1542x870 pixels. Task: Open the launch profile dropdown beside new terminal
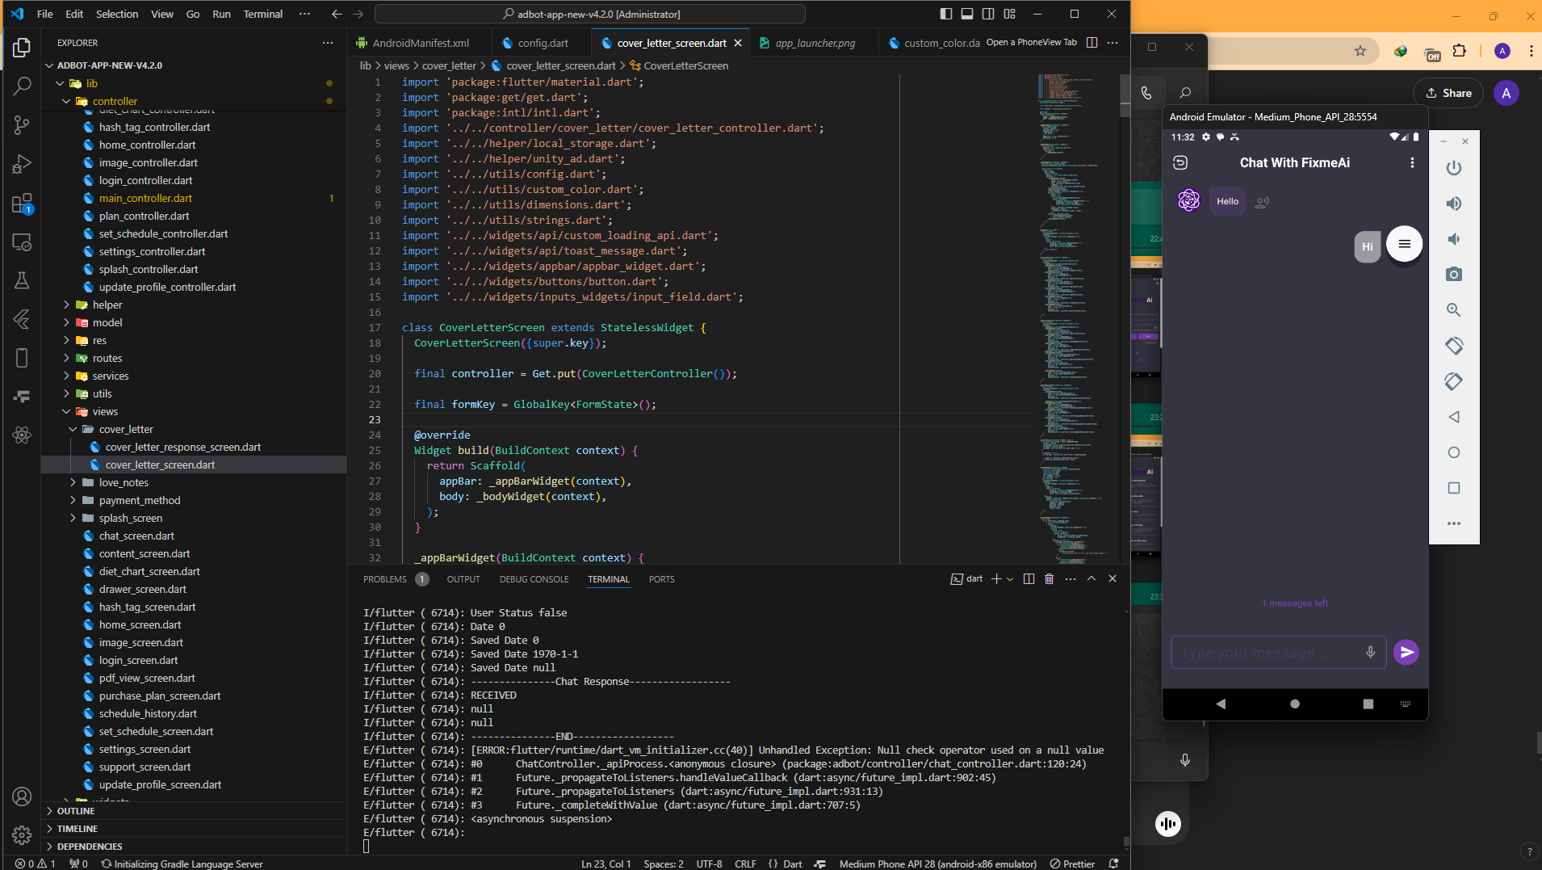[x=1010, y=579]
